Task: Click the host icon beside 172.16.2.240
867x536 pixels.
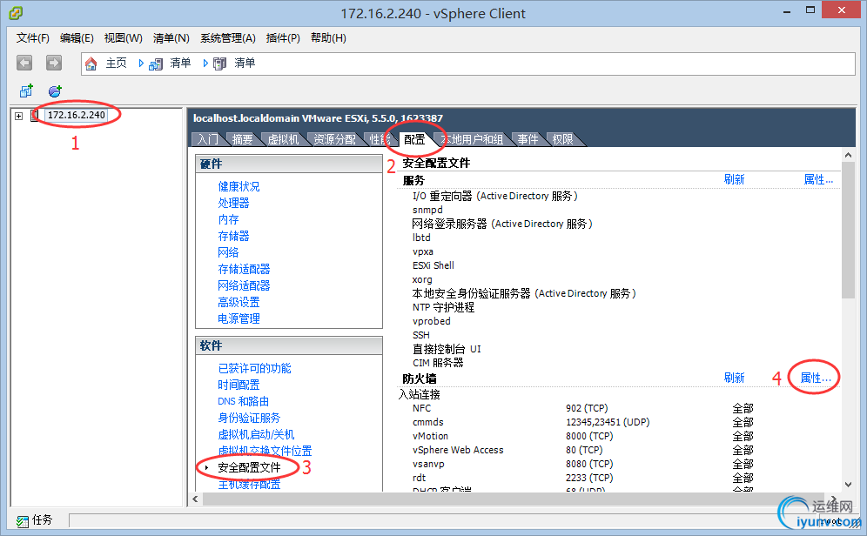Action: tap(34, 115)
